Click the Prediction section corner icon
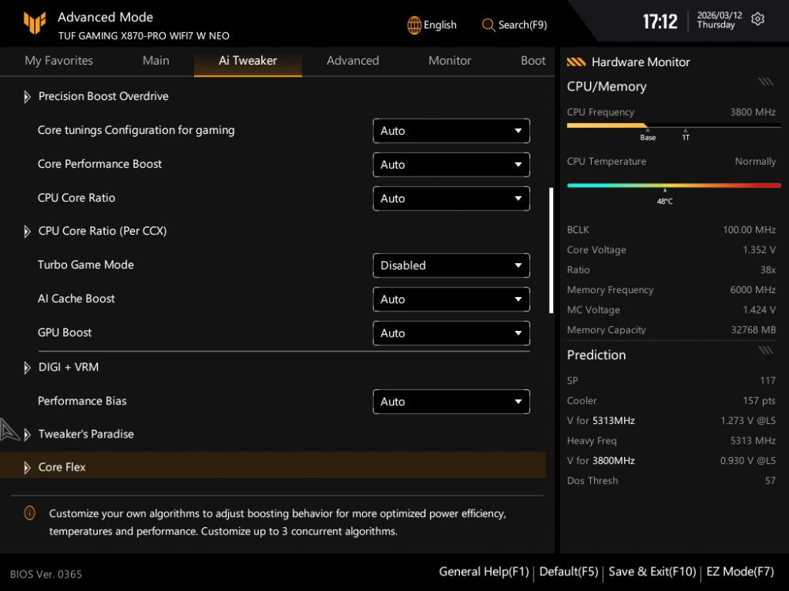This screenshot has width=789, height=591. tap(765, 351)
